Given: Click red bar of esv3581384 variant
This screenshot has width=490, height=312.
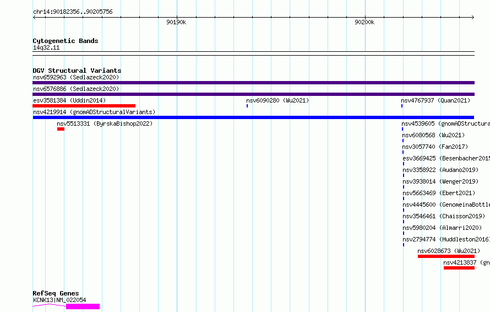Looking at the screenshot, I should click(x=84, y=106).
